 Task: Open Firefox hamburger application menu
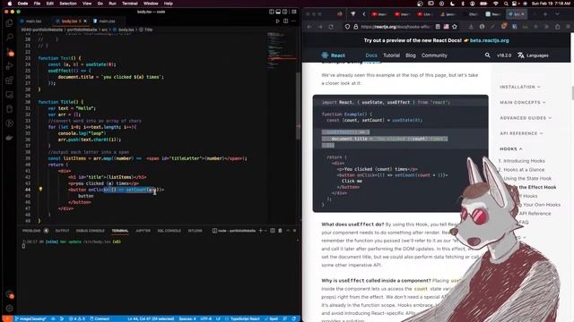(568, 27)
